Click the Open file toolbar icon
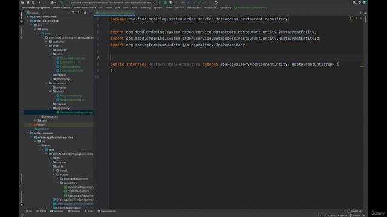 coord(22,2)
